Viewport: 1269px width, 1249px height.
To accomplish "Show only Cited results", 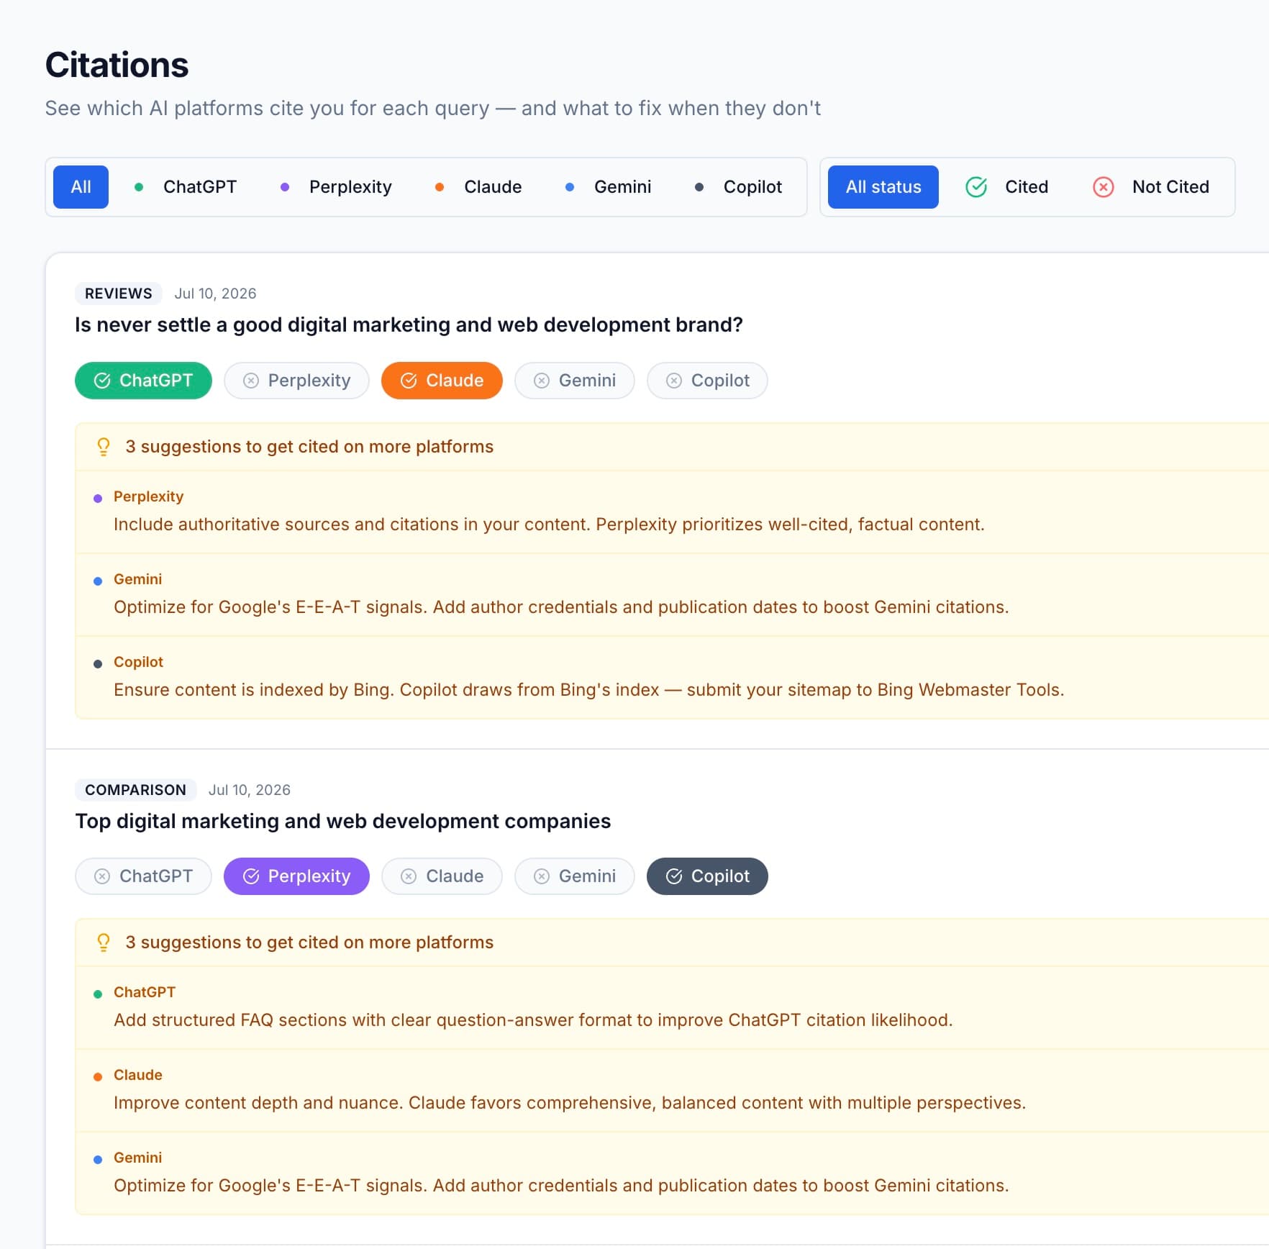I will [1007, 187].
